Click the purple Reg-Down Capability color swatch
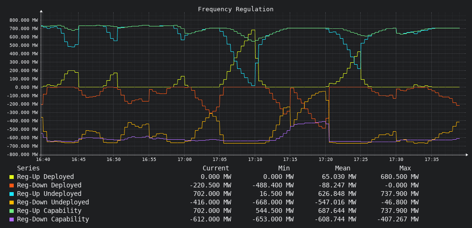 (x=12, y=220)
